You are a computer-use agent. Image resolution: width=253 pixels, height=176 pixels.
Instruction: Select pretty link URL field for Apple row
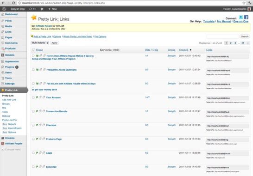tap(228, 154)
